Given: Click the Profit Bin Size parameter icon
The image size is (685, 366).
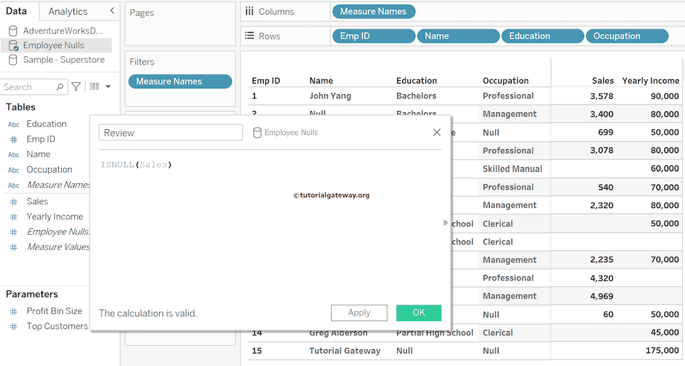Looking at the screenshot, I should (13, 311).
